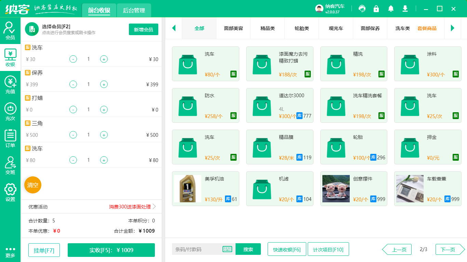
Task: Switch to 前台收银 tab
Action: click(x=99, y=10)
